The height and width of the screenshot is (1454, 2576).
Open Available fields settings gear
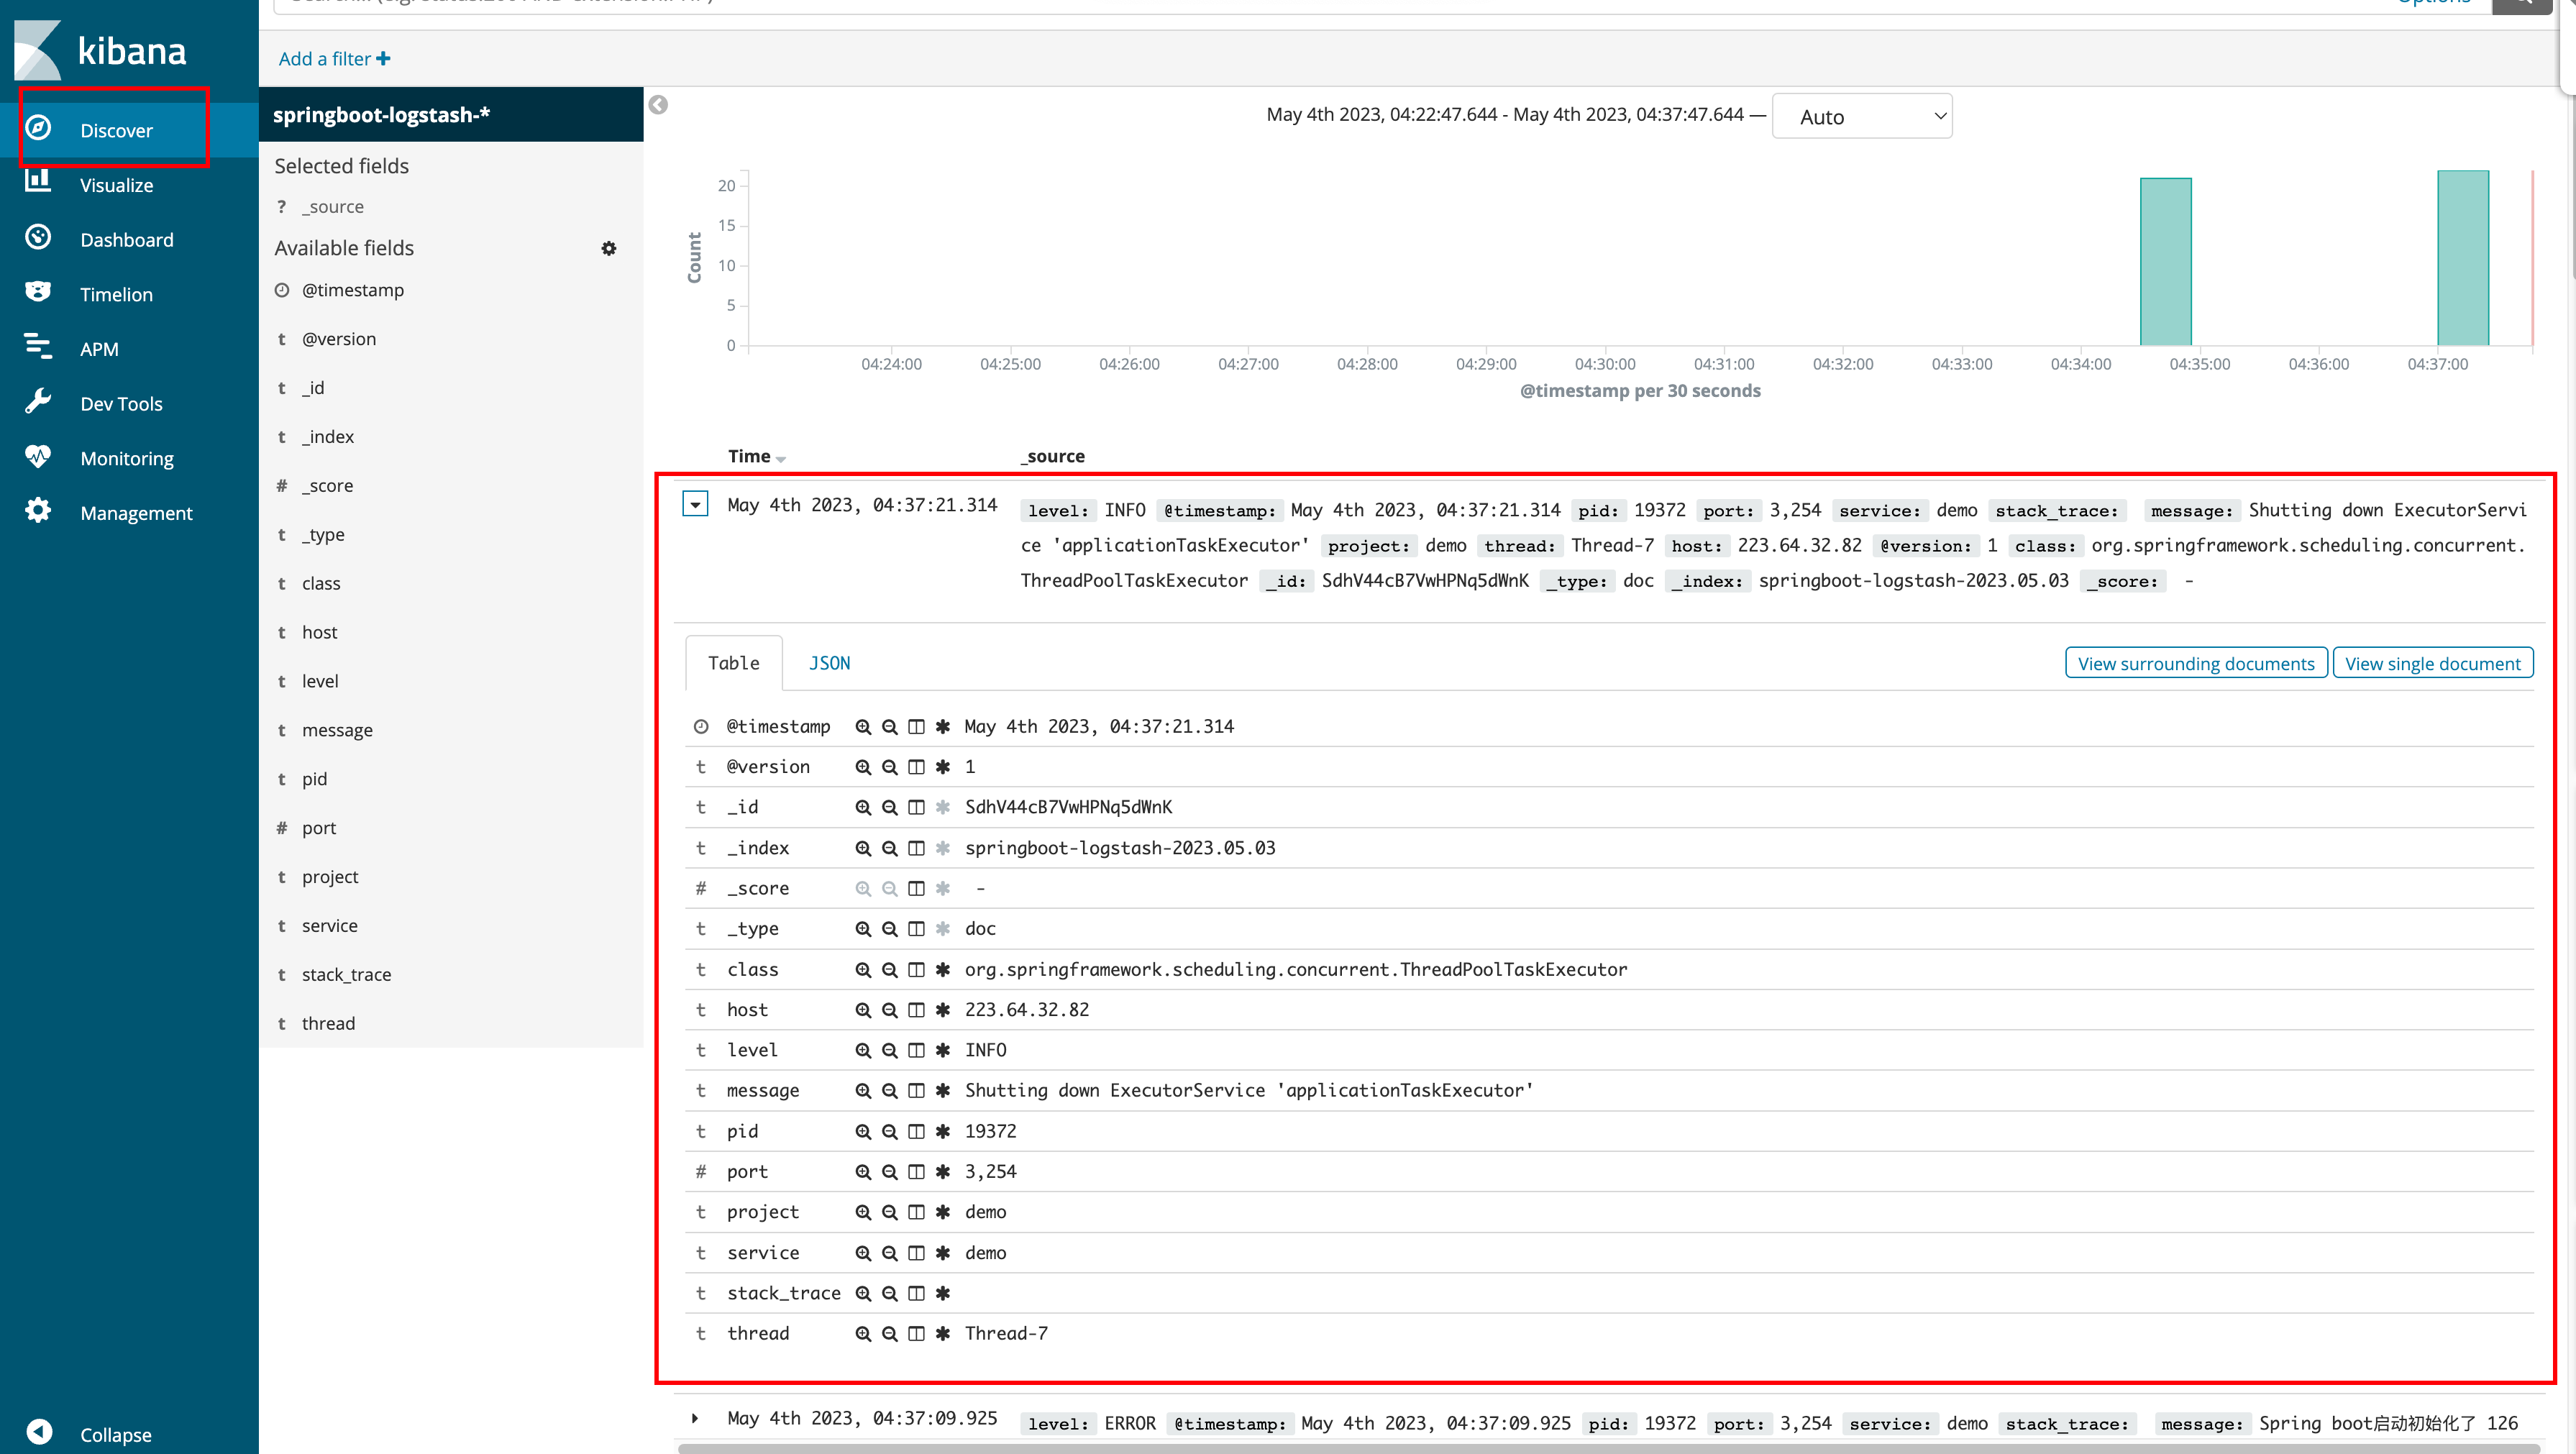pyautogui.click(x=609, y=248)
